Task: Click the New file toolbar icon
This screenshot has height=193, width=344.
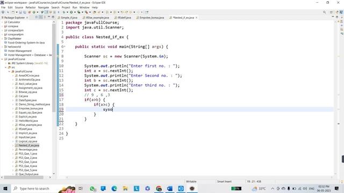Action: point(13,12)
